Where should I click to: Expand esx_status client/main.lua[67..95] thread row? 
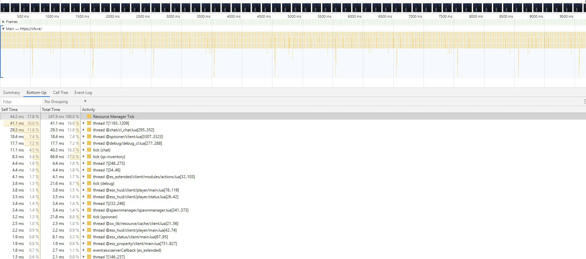pyautogui.click(x=84, y=237)
